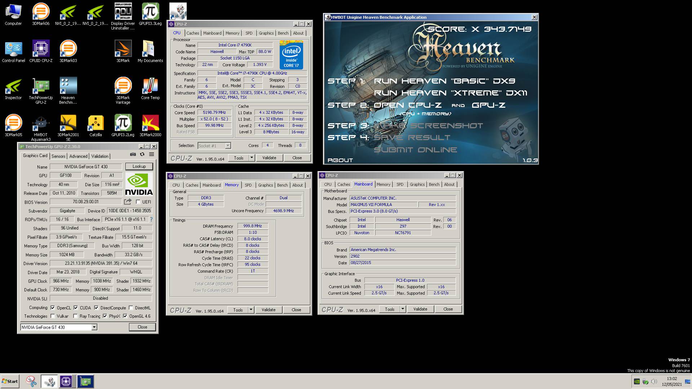Click CPU-Z icon in the taskbar
692x389 pixels.
(x=66, y=381)
